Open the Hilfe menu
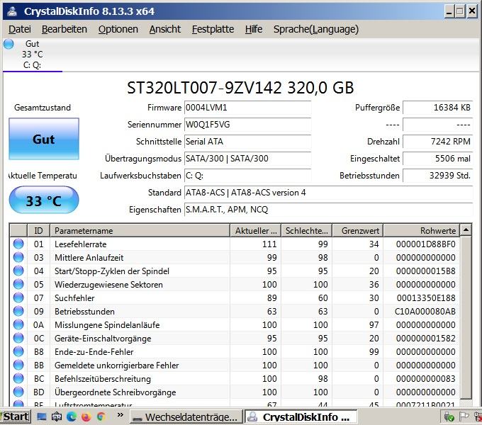Viewport: 482px width, 425px height. coord(254,29)
